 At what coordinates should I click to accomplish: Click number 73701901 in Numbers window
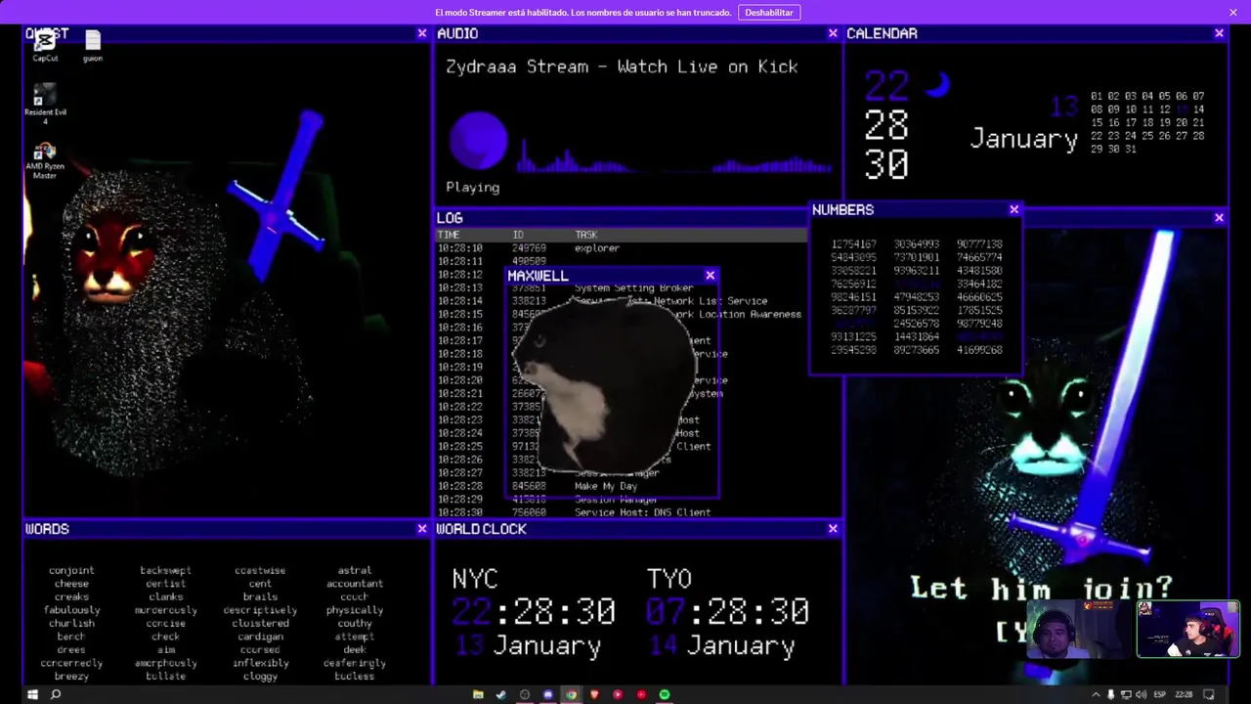coord(916,258)
